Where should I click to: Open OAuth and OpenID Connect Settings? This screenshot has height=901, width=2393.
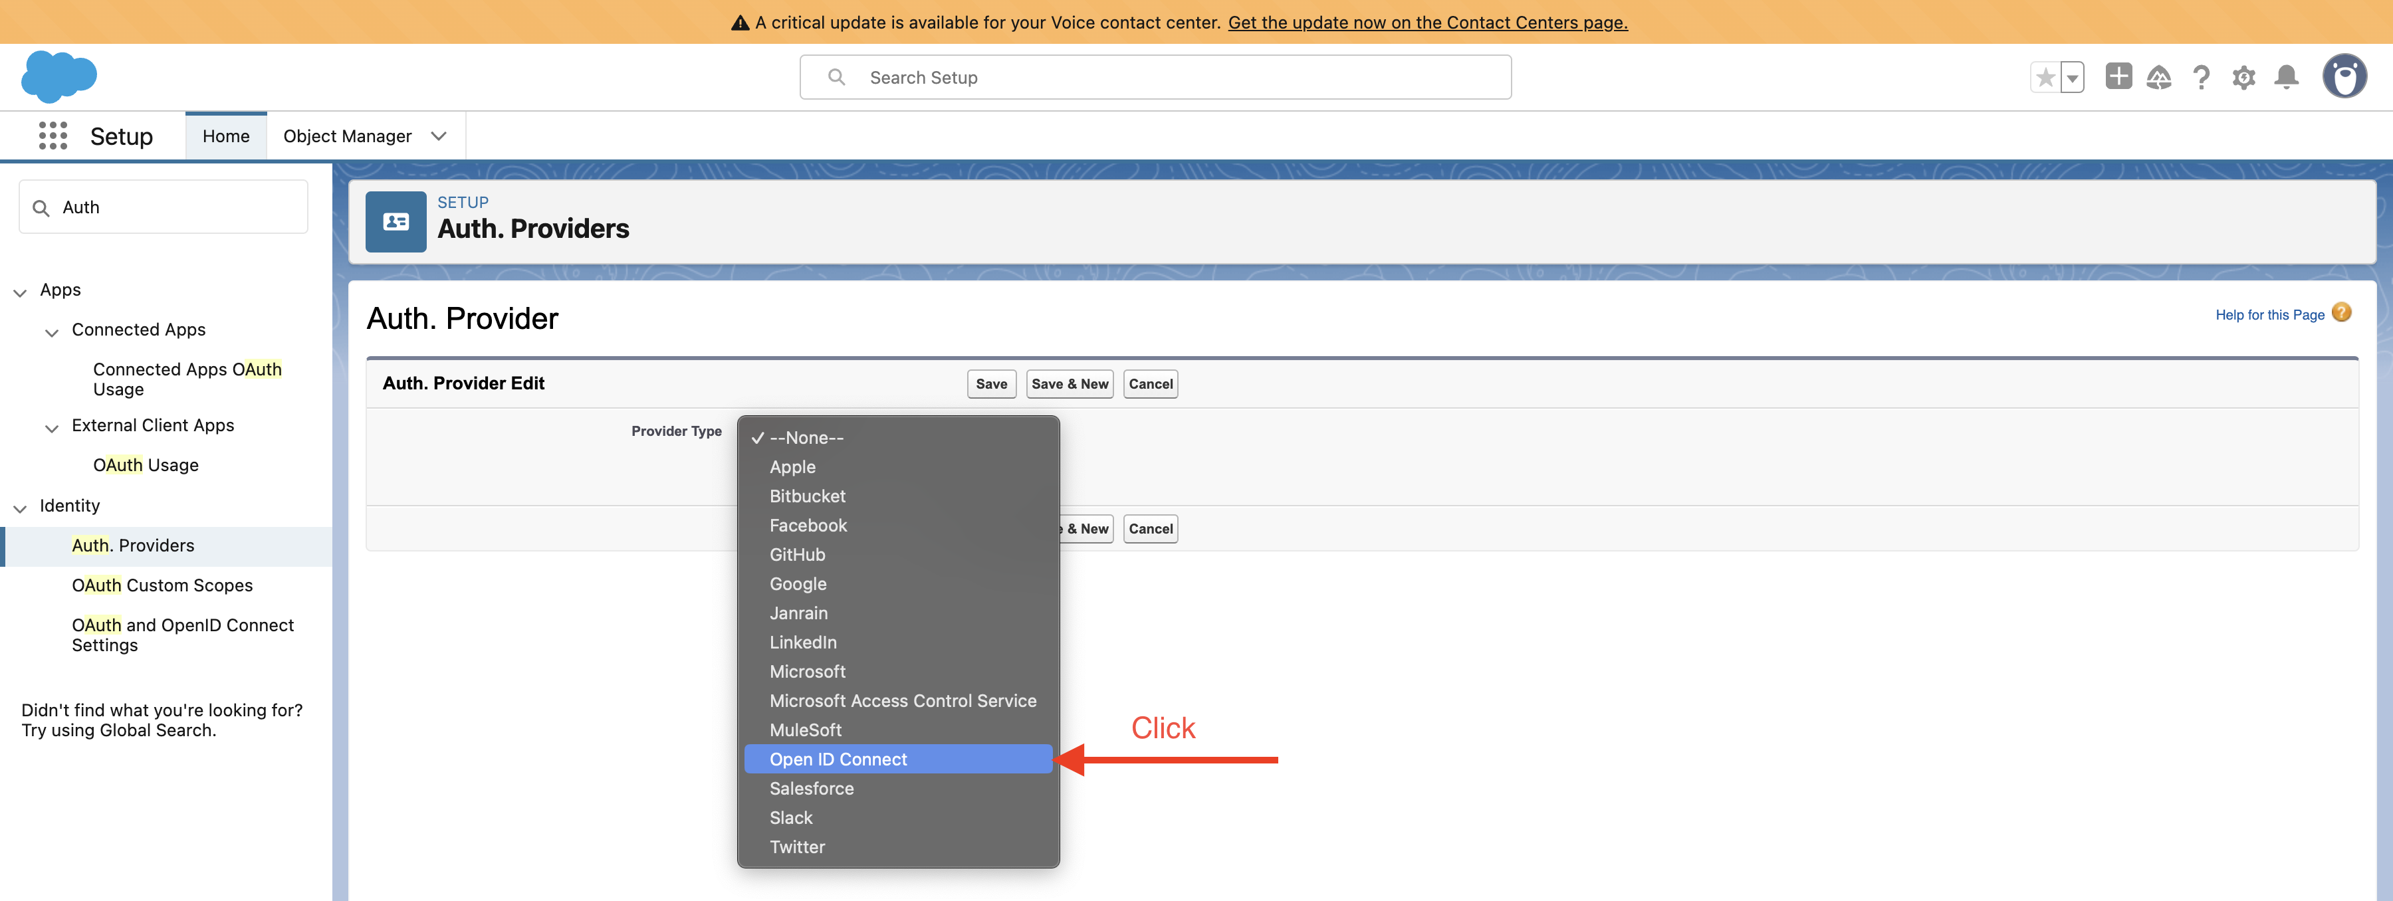tap(183, 635)
